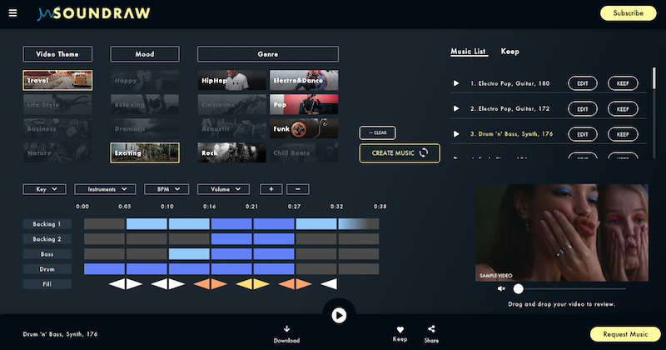
Task: Toggle last white fill marker near 0:32
Action: pyautogui.click(x=329, y=284)
